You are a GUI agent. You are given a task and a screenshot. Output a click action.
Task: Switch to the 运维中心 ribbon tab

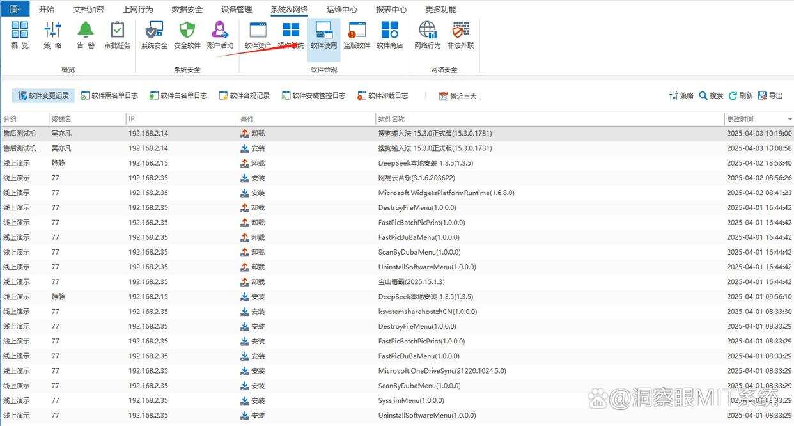pyautogui.click(x=341, y=8)
